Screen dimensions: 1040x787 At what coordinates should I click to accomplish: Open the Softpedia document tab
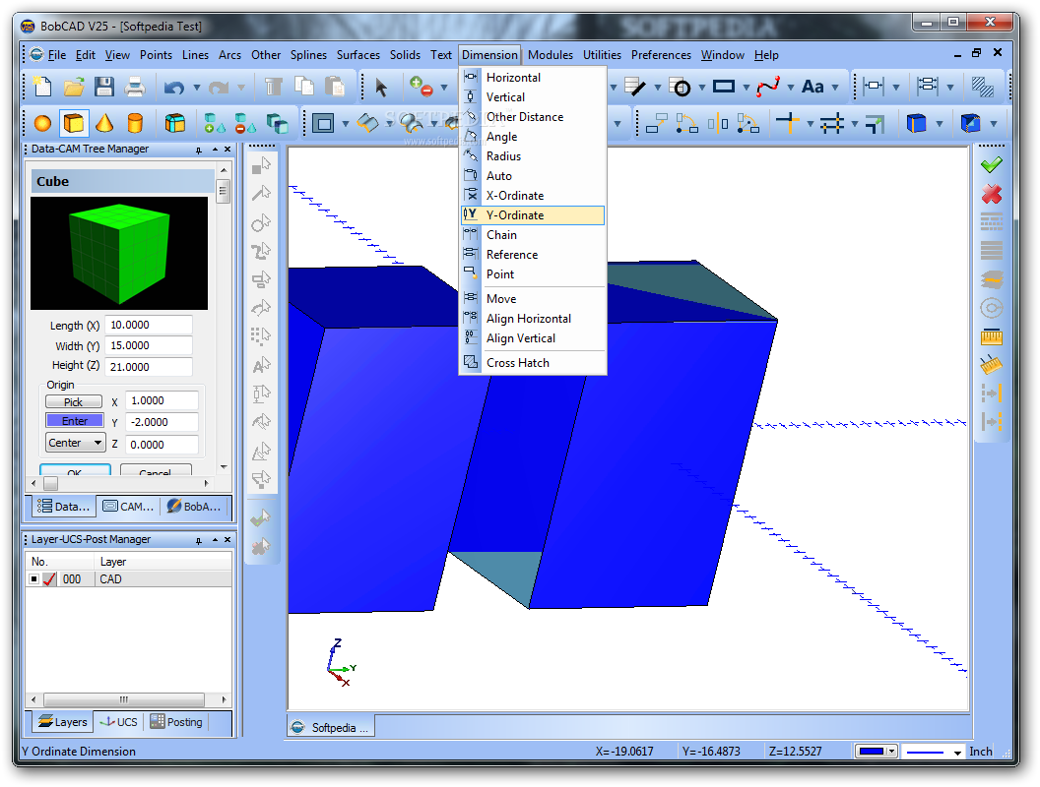pos(331,727)
